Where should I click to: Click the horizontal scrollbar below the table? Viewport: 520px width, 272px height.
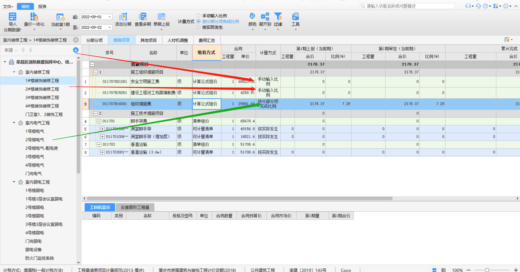point(239,198)
